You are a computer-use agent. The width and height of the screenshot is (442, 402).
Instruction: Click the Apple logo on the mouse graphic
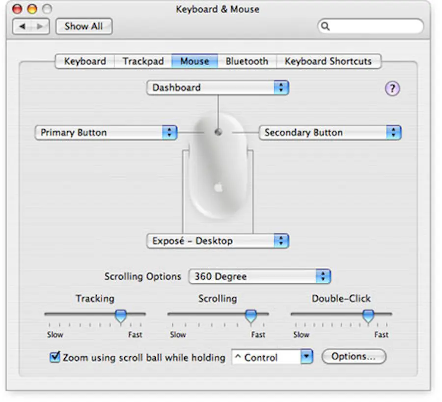coord(218,187)
